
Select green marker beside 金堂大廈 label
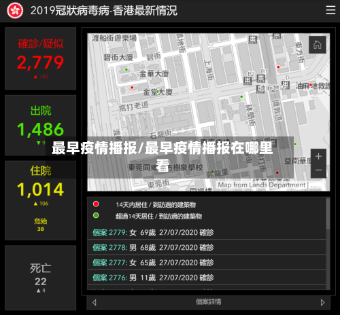[x=158, y=92]
